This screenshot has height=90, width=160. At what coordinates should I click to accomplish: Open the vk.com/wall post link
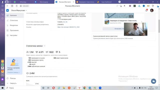(68, 27)
